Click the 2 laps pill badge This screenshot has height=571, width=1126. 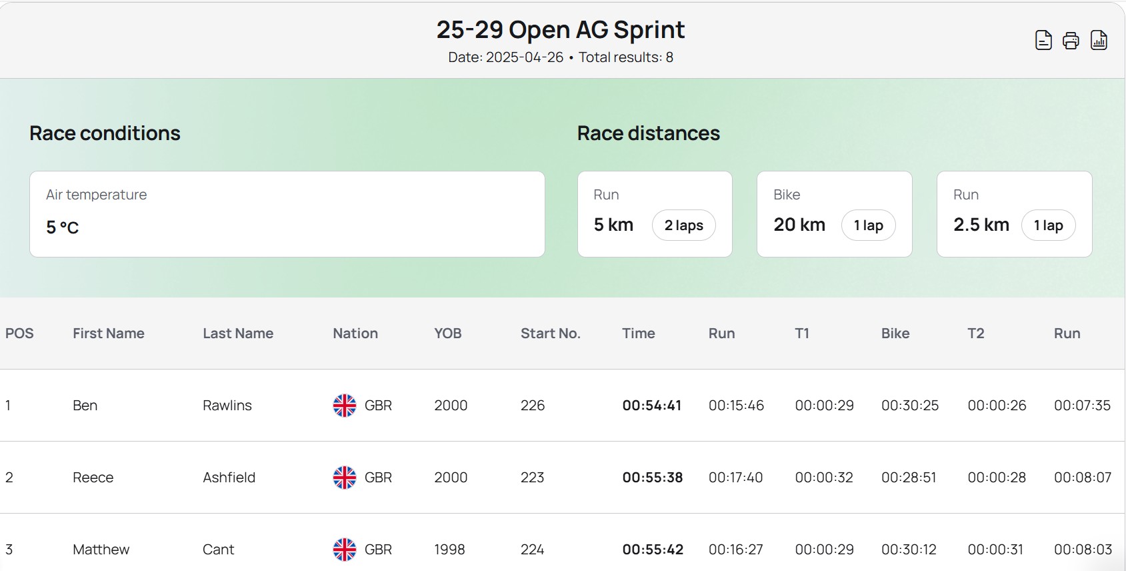683,225
